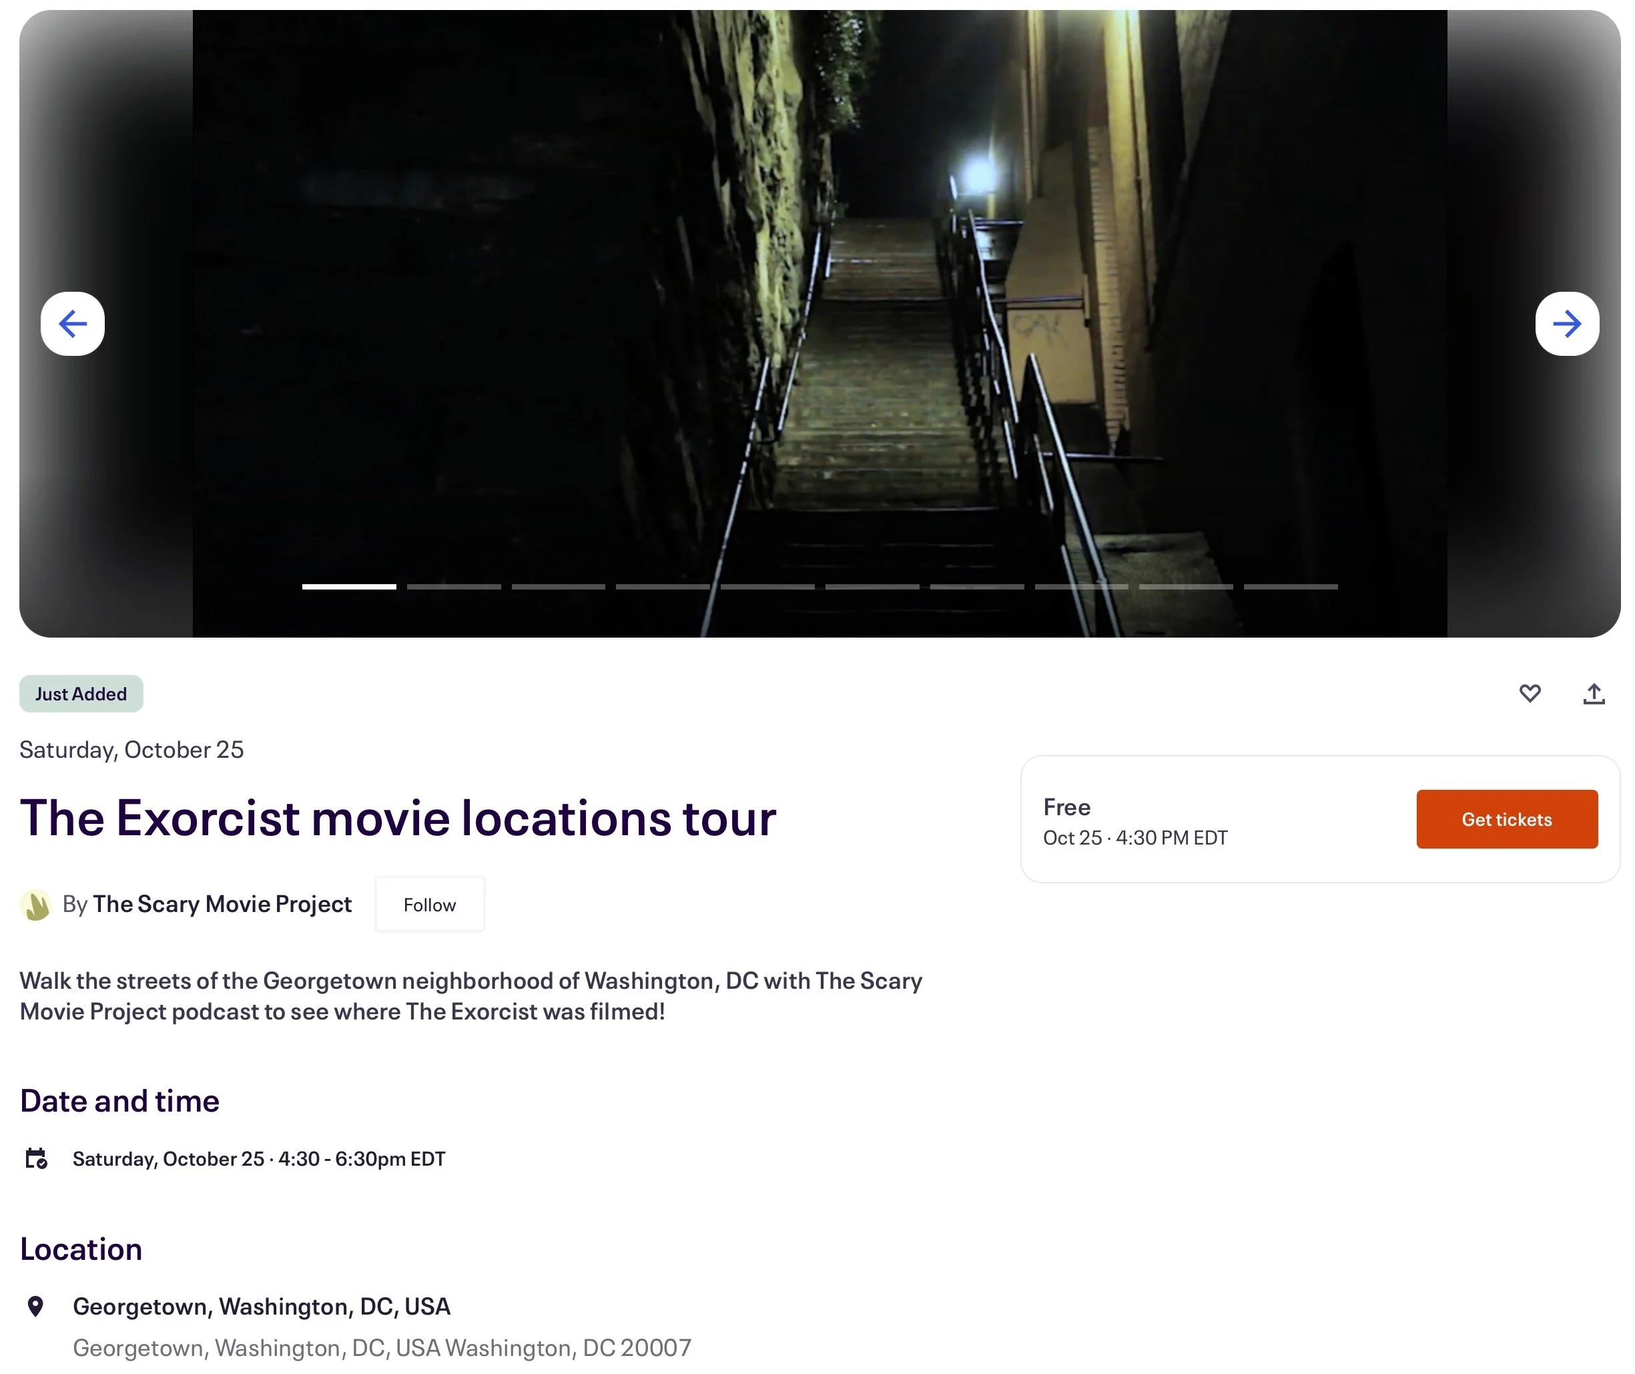Select the first carousel slide indicator
1635x1374 pixels.
pyautogui.click(x=349, y=586)
